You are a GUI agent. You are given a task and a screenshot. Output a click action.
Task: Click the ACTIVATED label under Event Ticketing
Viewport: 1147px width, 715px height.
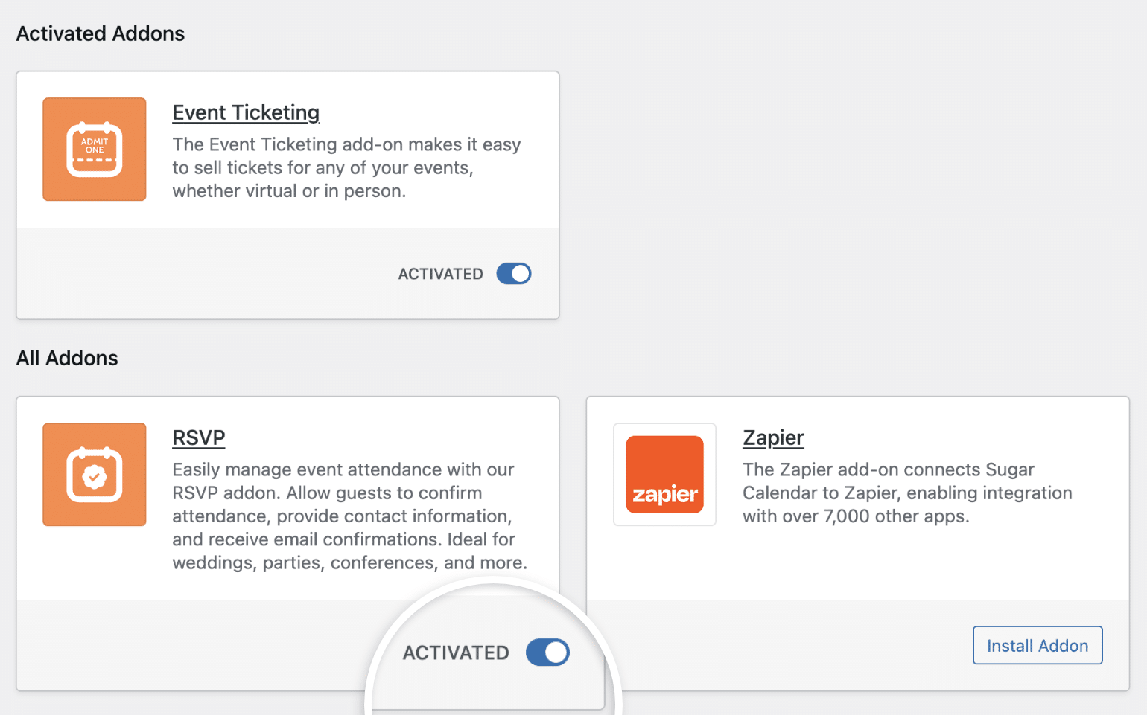point(441,274)
